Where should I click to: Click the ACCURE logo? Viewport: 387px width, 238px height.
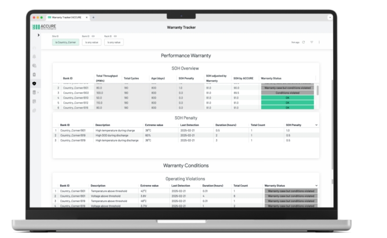(44, 27)
